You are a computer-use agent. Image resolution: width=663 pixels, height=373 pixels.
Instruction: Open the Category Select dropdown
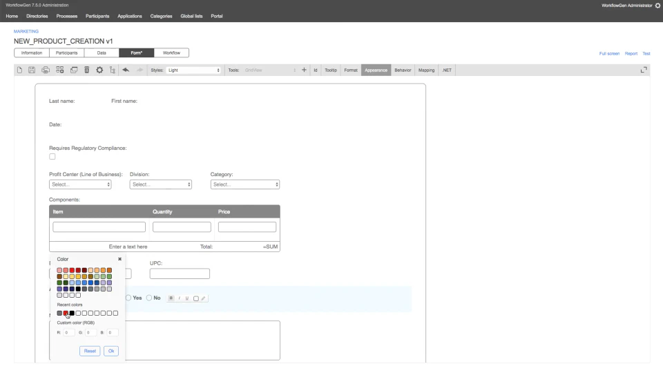coord(245,184)
